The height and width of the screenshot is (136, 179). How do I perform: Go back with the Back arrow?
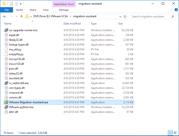(x=4, y=17)
